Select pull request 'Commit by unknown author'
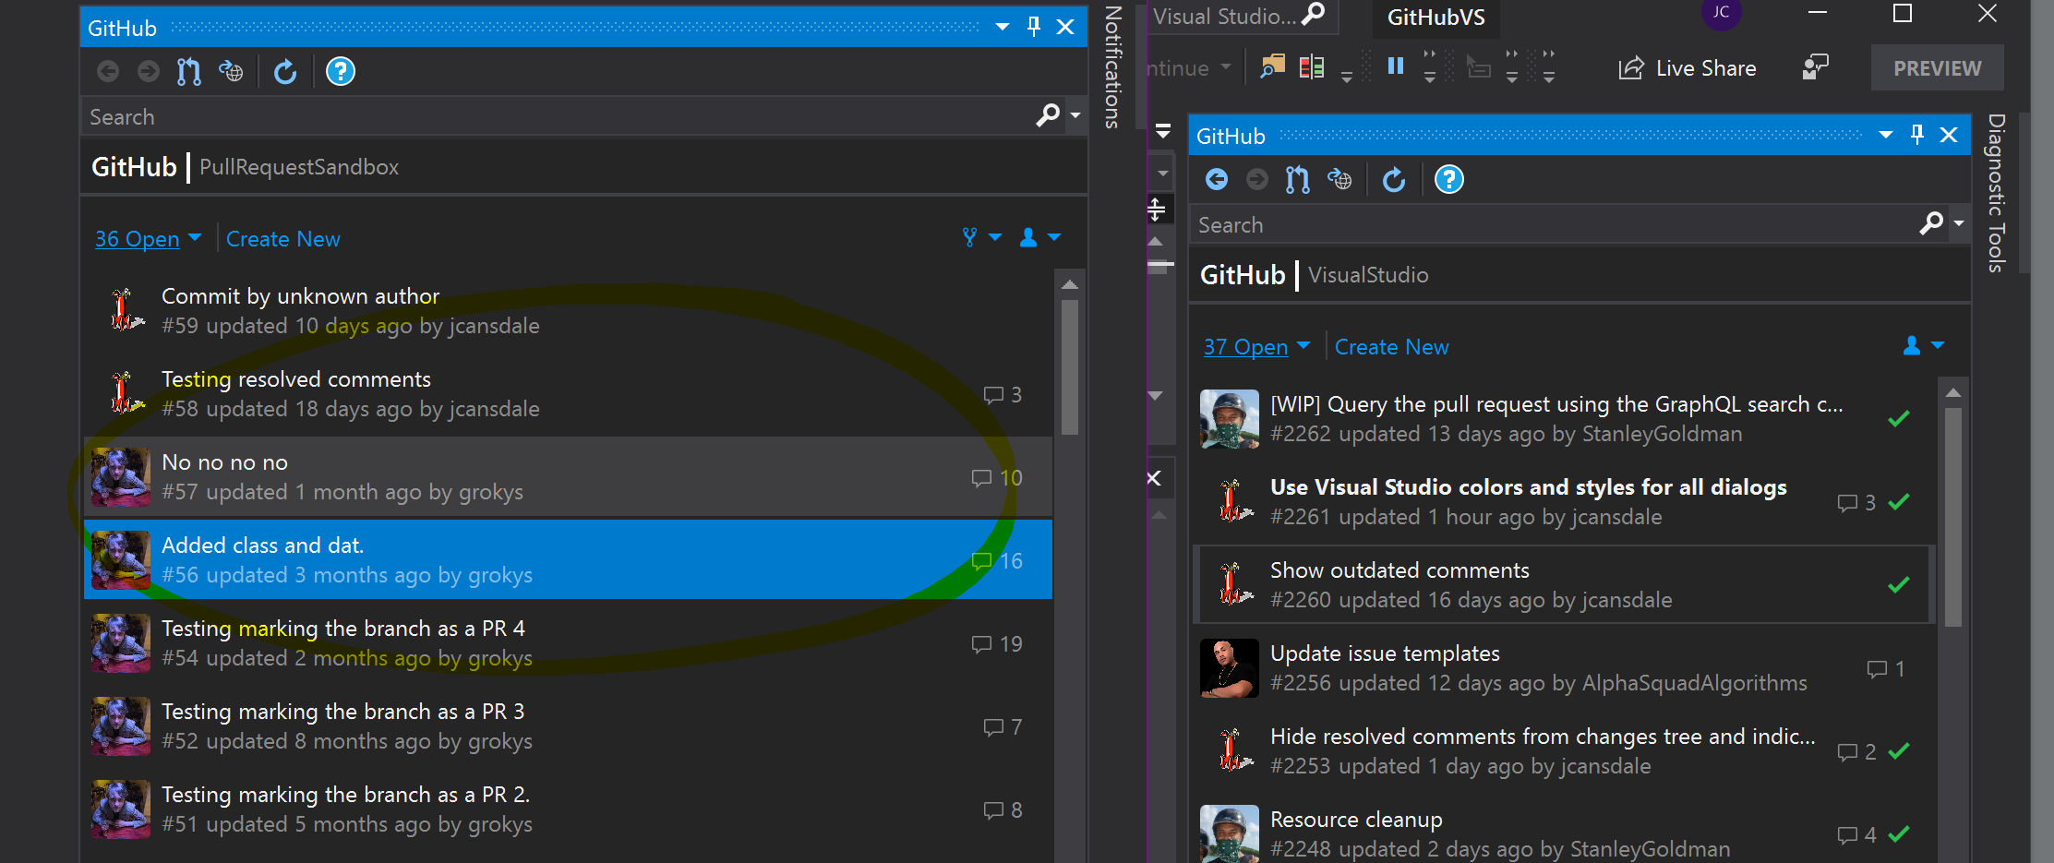 [x=568, y=311]
